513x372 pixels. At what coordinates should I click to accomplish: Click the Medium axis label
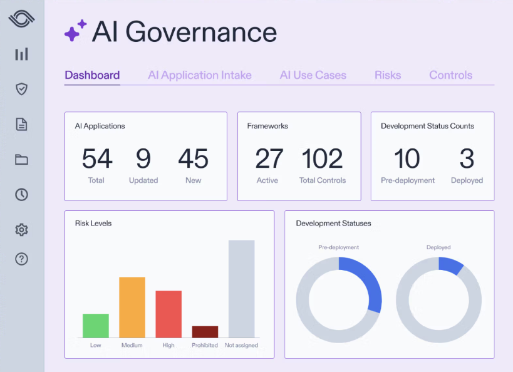132,345
